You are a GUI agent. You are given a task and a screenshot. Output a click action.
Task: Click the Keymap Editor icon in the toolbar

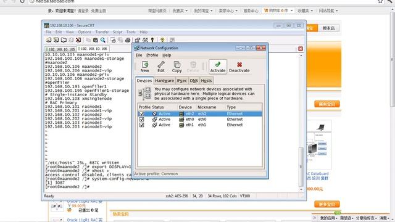[x=145, y=39]
